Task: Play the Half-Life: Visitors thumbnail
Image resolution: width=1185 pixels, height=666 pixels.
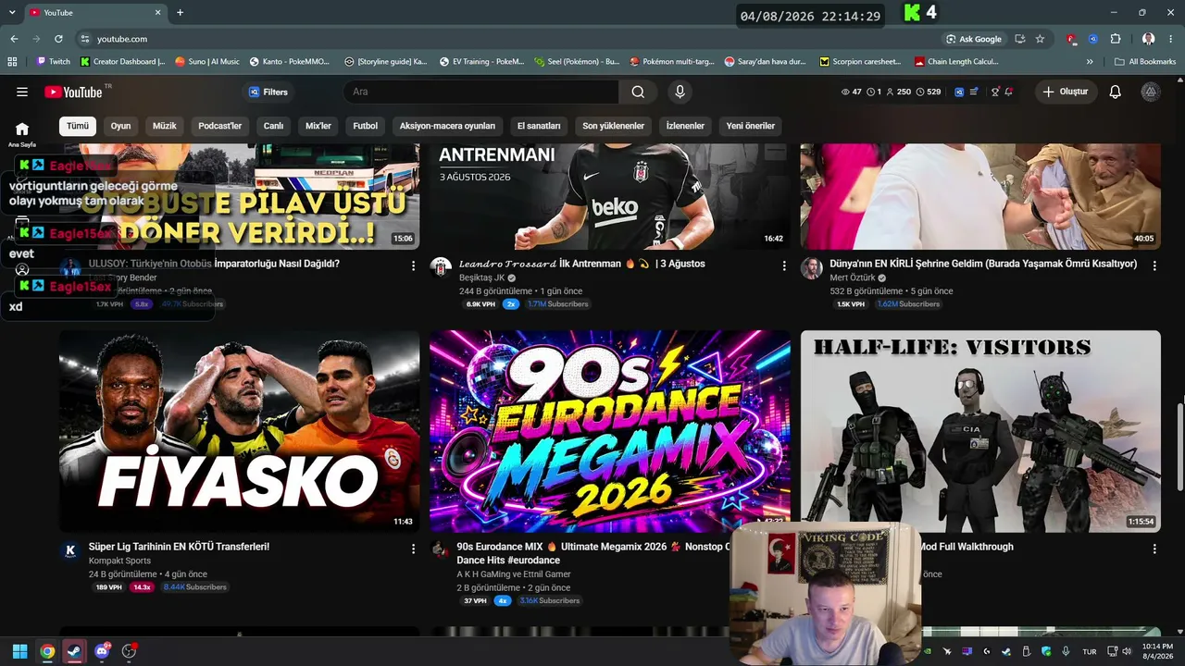Action: coord(980,431)
